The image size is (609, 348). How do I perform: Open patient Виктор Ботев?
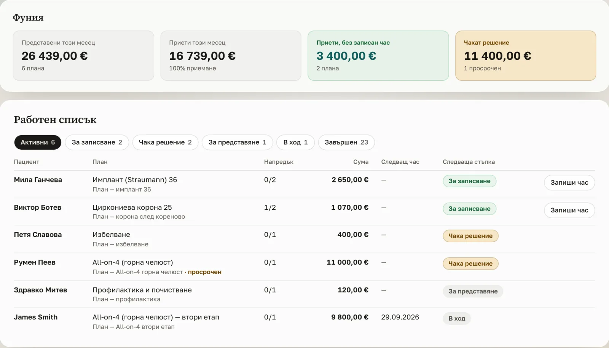38,208
